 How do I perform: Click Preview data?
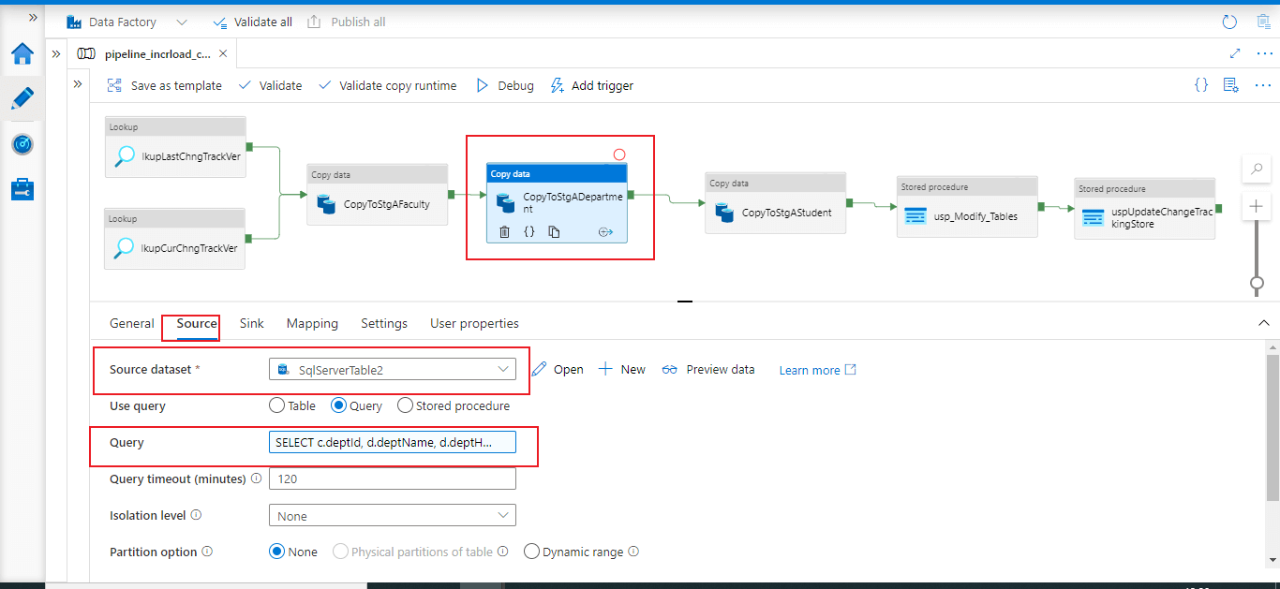pos(708,369)
